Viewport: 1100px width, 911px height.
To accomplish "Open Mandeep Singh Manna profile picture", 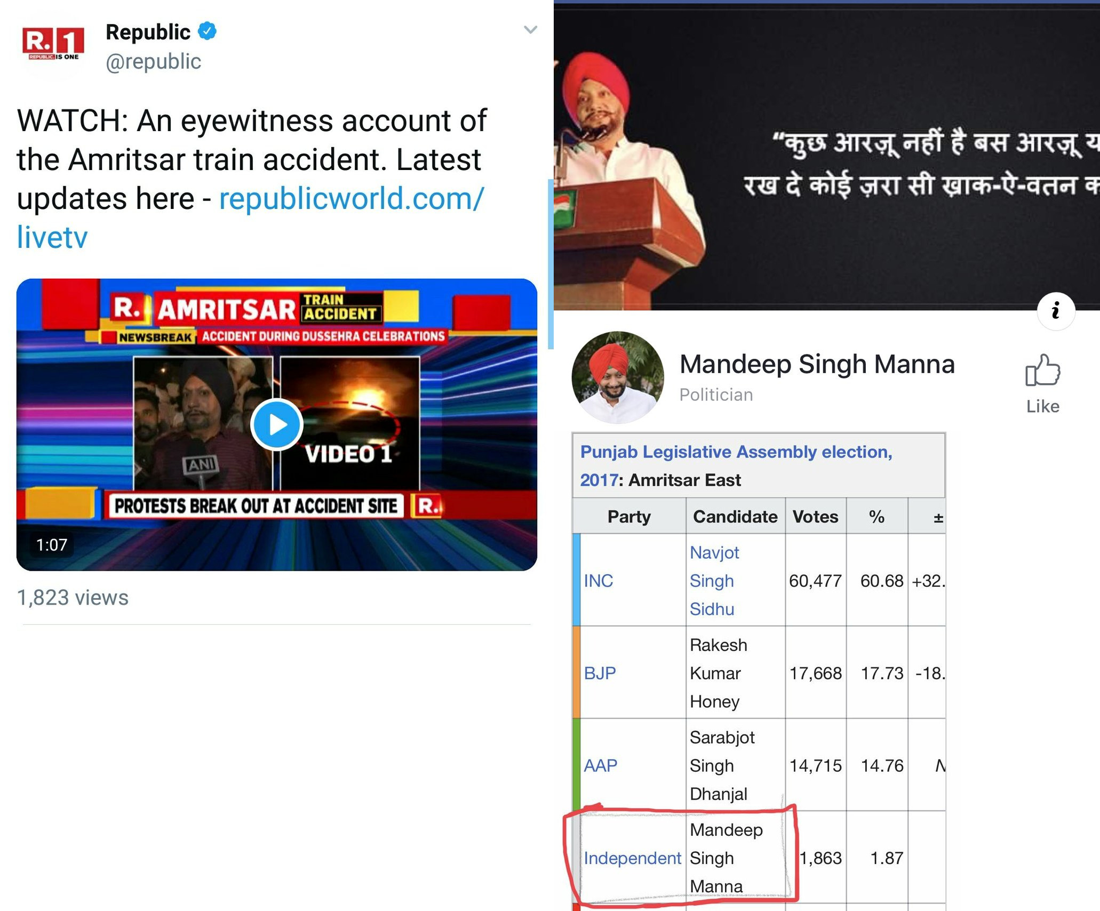I will coord(618,377).
